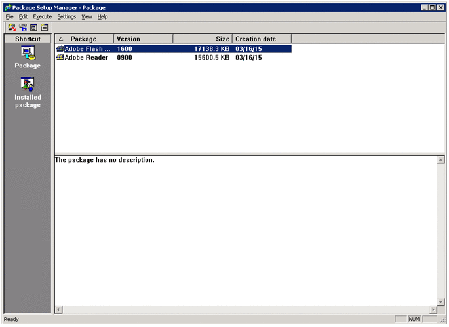Click the third toolbar window-frame icon
The width and height of the screenshot is (449, 327).
34,28
